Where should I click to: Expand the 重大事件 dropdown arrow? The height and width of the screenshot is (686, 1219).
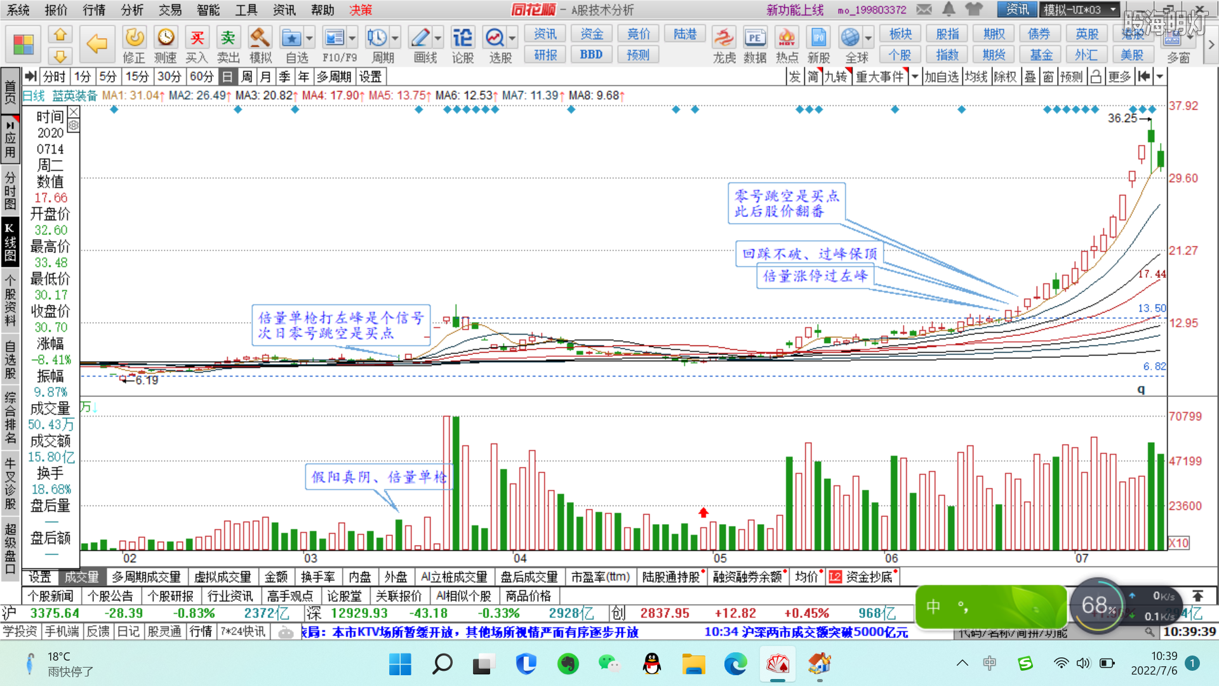point(915,77)
